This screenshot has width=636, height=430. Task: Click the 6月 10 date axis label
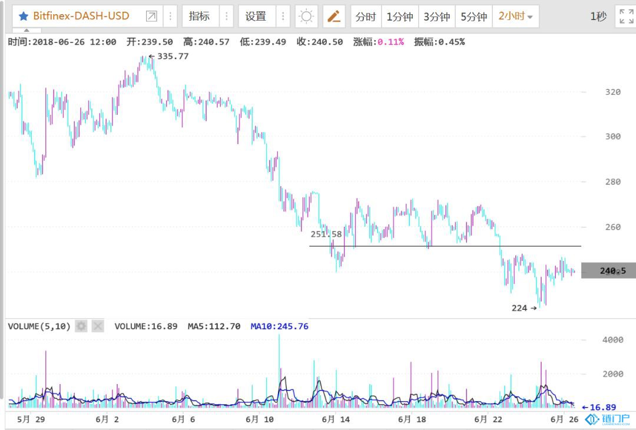click(260, 419)
